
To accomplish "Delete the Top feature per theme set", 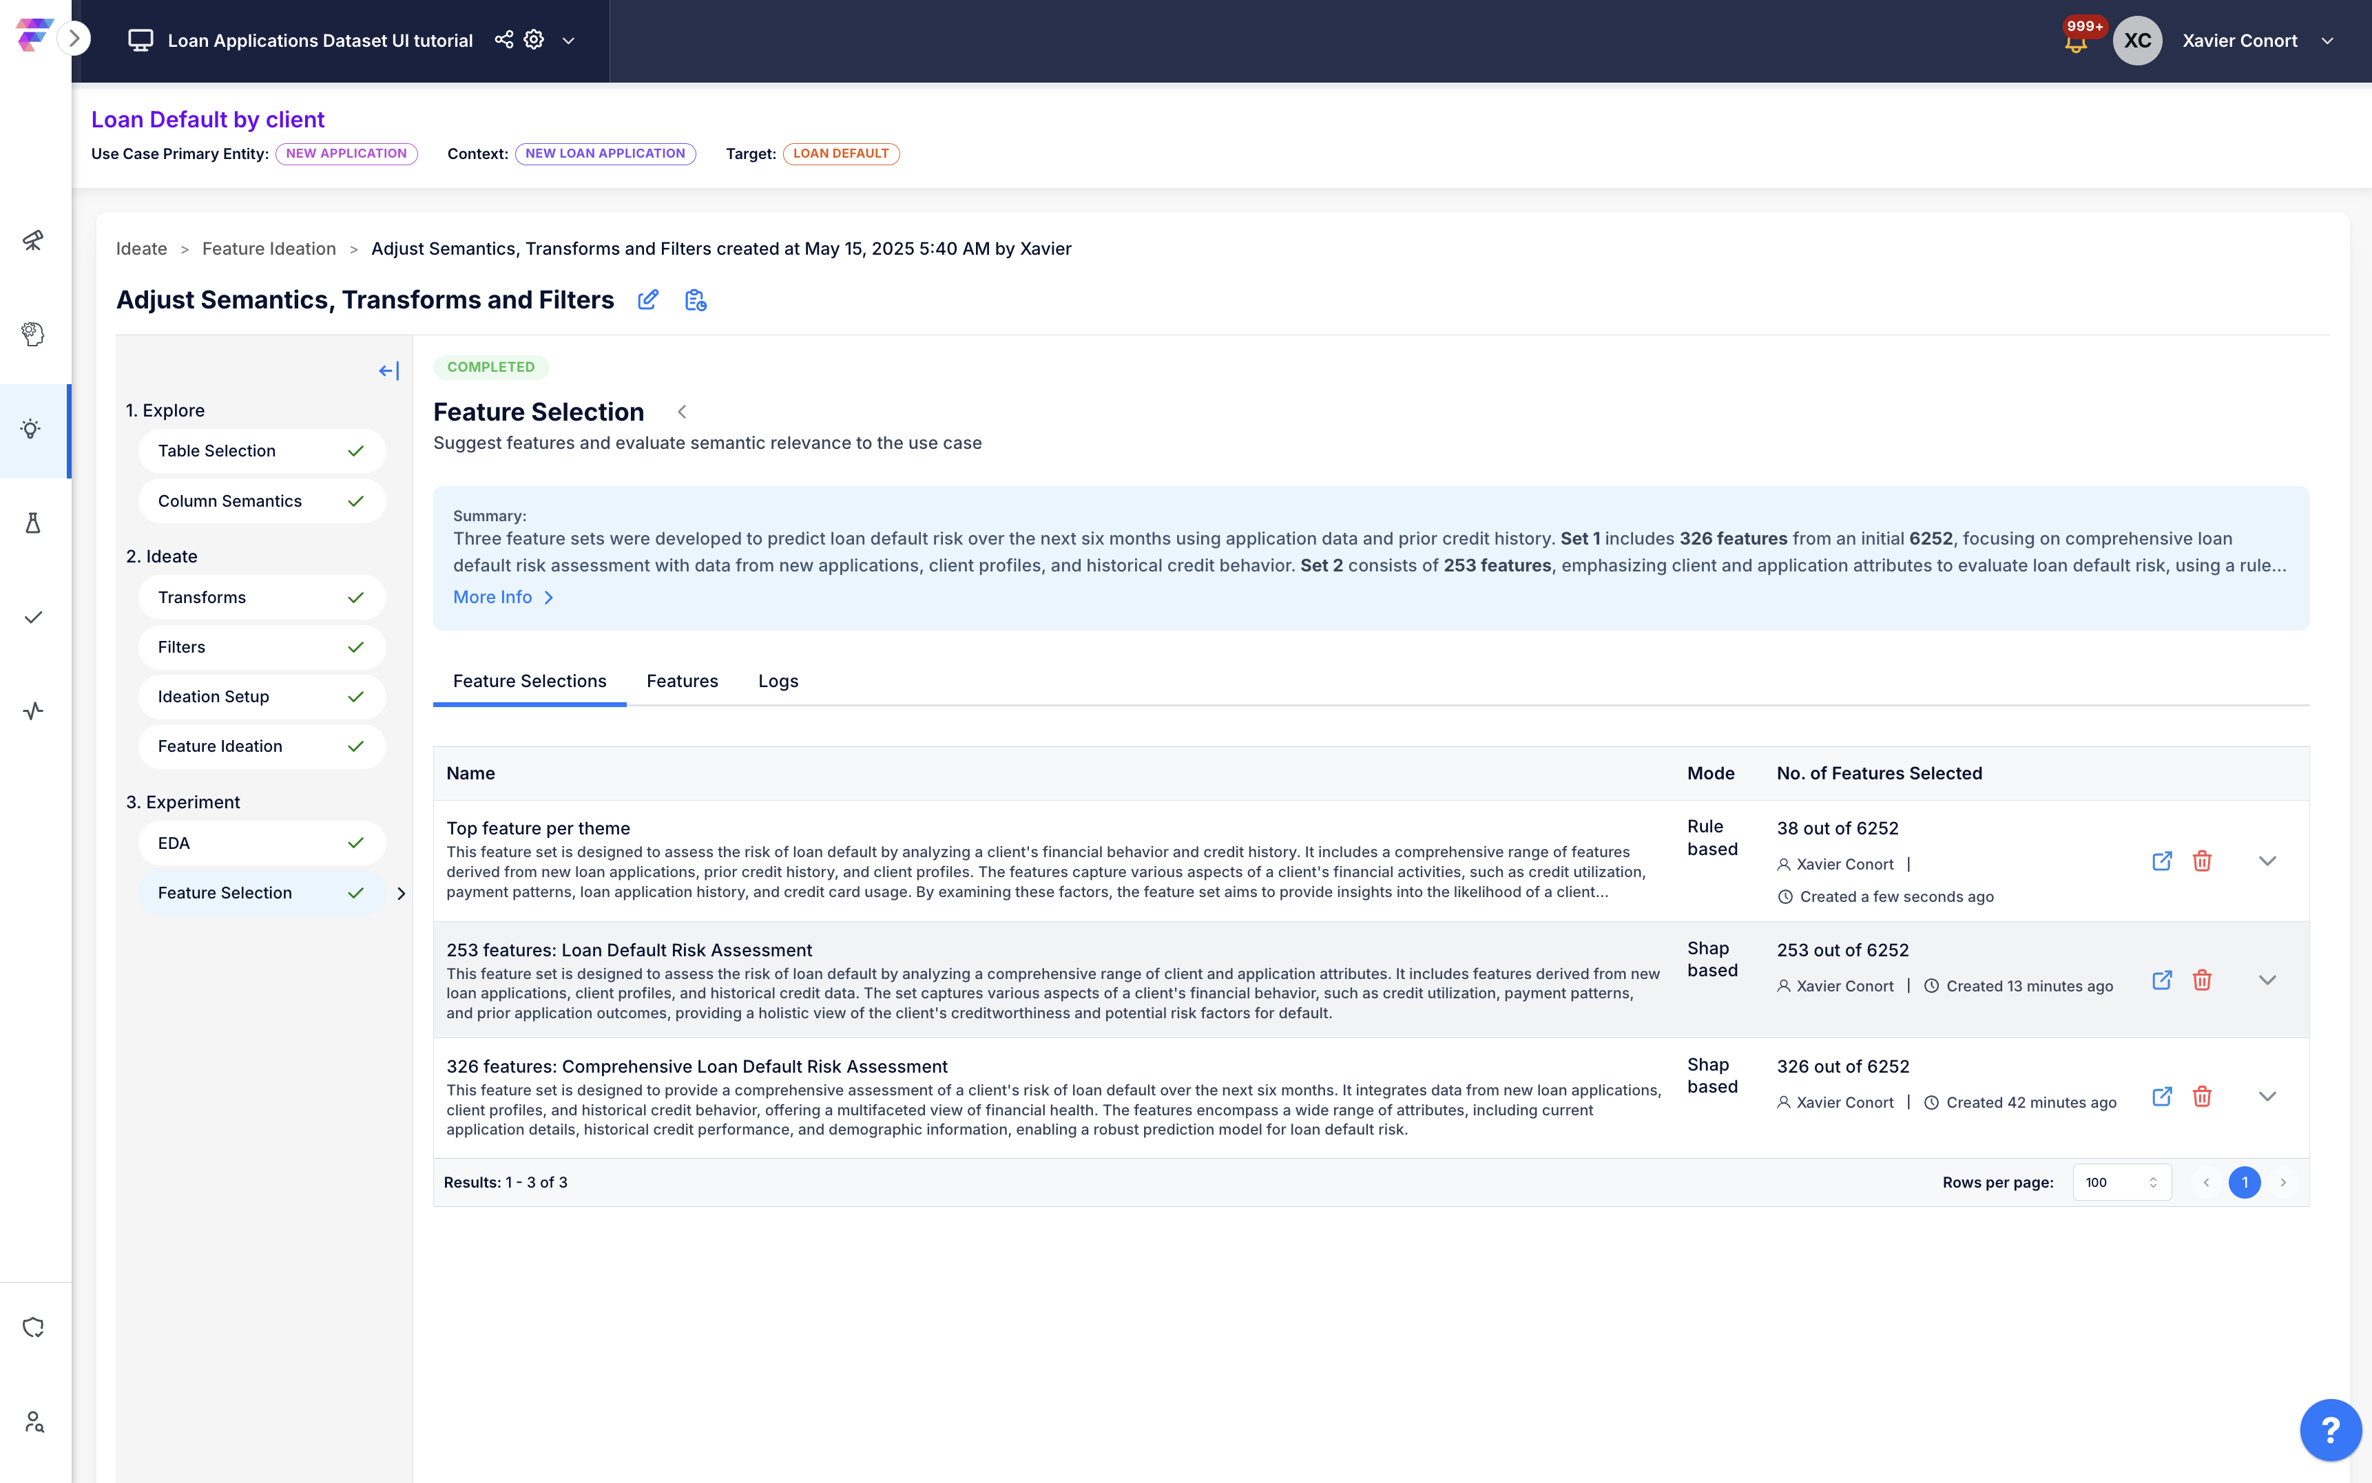I will tap(2203, 861).
